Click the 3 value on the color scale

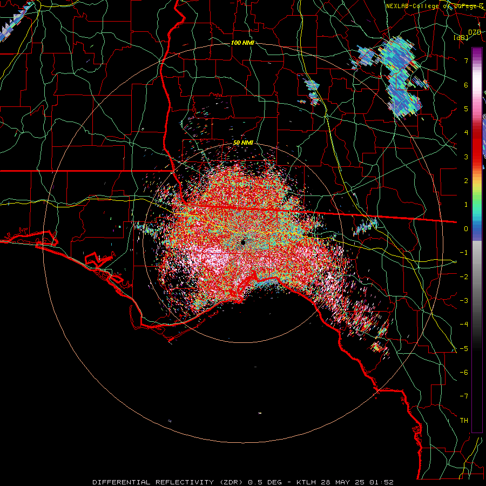coord(466,157)
